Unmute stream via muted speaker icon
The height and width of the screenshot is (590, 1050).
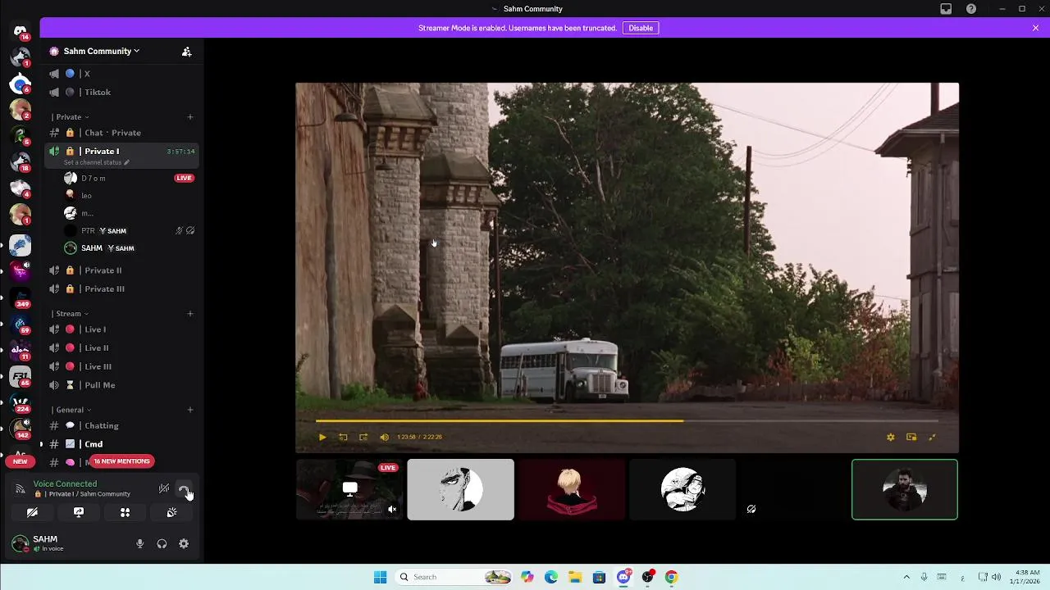[x=392, y=509]
